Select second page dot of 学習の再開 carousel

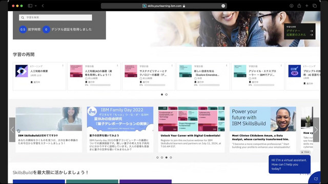[166, 95]
